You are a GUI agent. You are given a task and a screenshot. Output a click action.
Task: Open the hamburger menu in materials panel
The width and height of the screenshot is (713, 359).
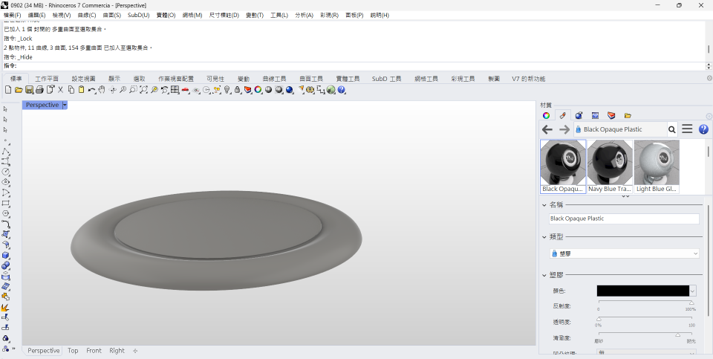click(687, 129)
